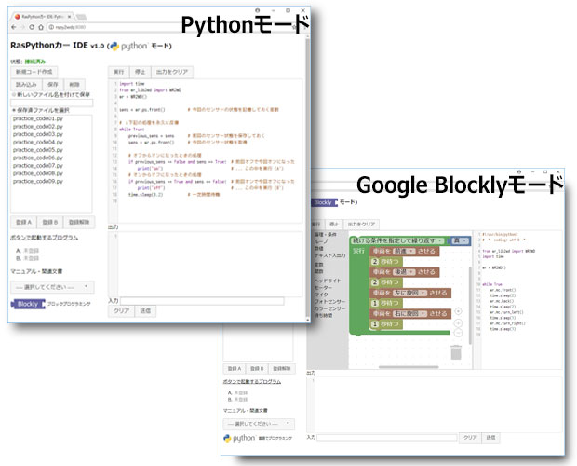This screenshot has width=577, height=466.
Task: Click the クリア button in Blockly window
Action: click(x=470, y=438)
